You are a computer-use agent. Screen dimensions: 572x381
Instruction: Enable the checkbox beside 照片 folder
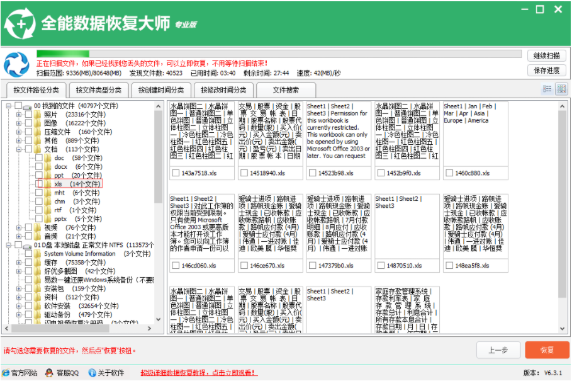click(28, 114)
